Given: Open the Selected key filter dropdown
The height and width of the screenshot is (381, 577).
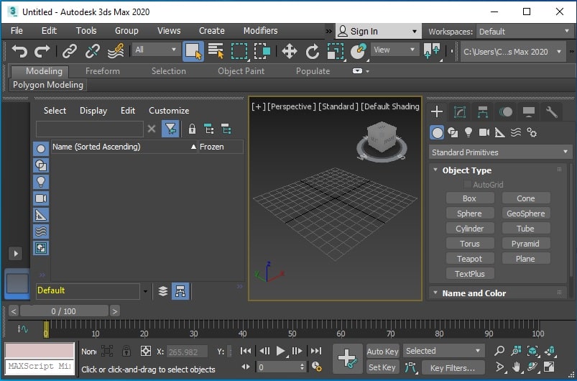Looking at the screenshot, I should click(x=443, y=351).
